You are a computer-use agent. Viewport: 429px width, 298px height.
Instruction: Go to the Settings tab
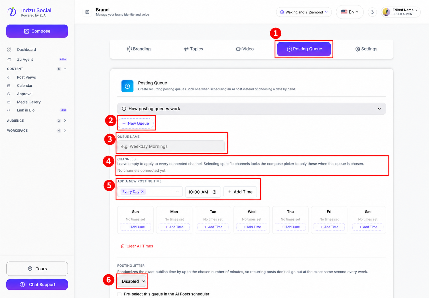366,49
